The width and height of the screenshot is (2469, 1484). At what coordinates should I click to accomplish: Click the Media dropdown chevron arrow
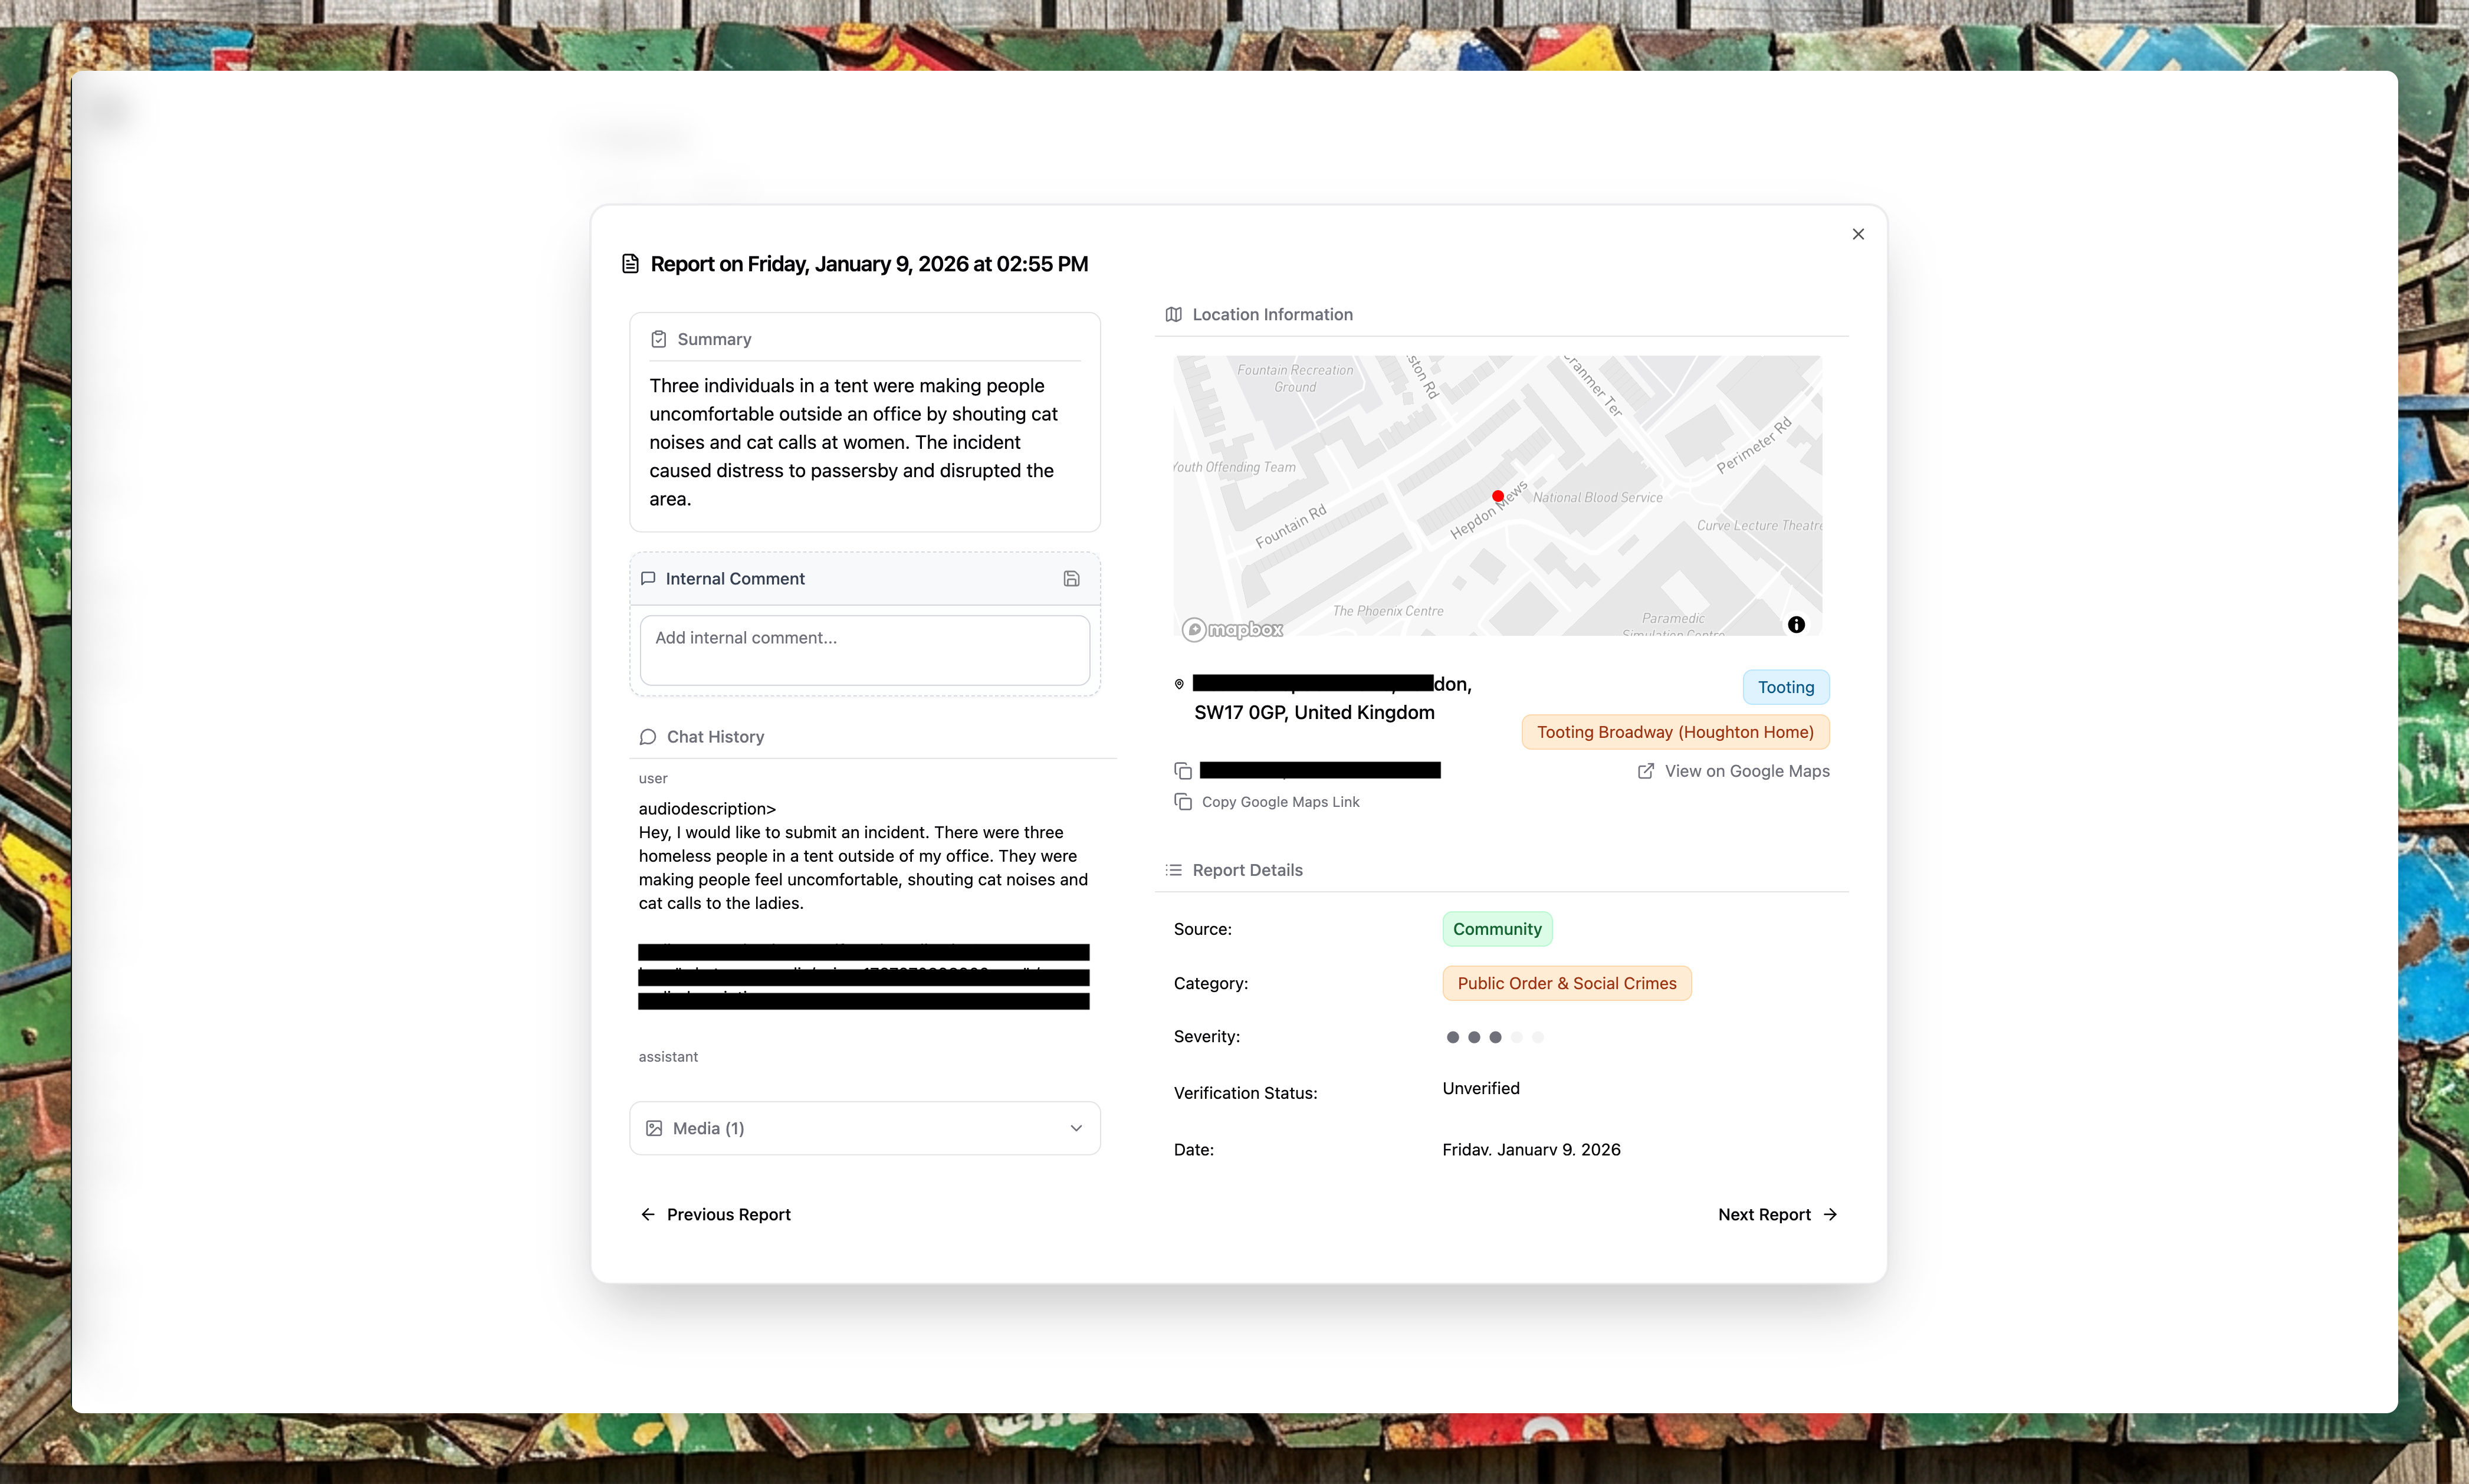coord(1076,1128)
